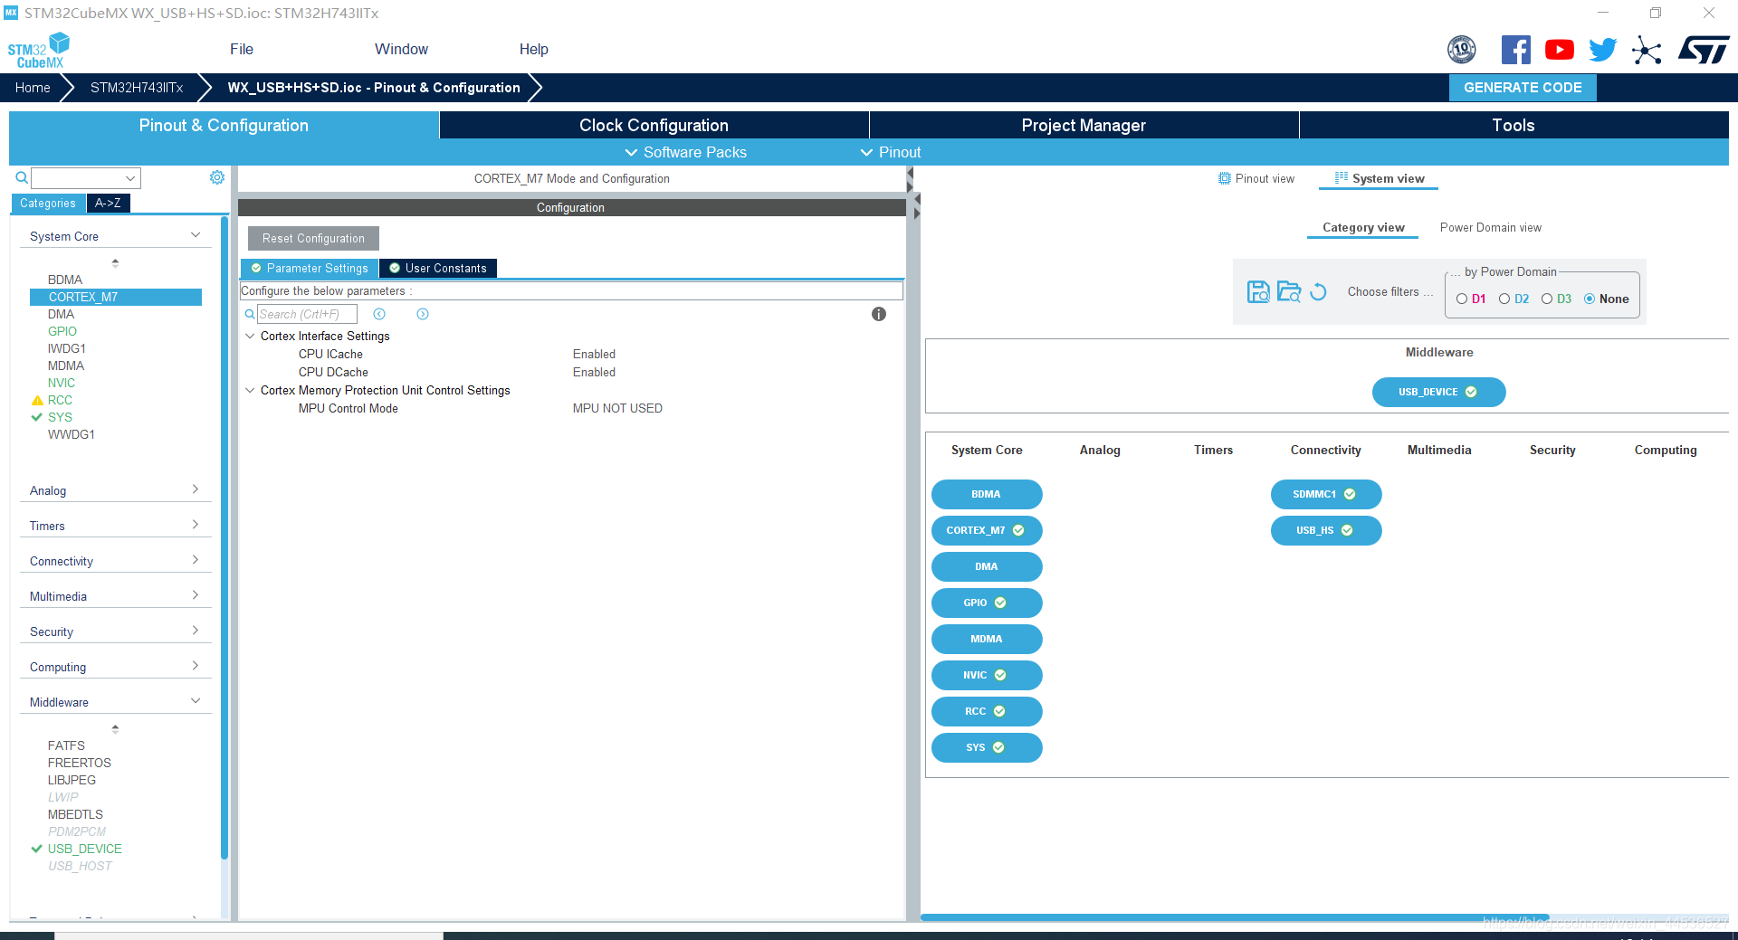This screenshot has height=940, width=1738.
Task: Click the 10-year anniversary badge icon
Action: pos(1462,50)
